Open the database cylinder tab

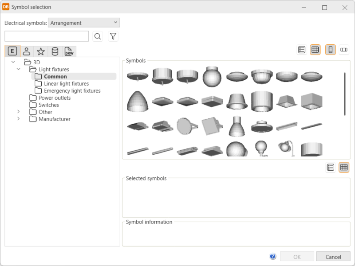(x=55, y=51)
